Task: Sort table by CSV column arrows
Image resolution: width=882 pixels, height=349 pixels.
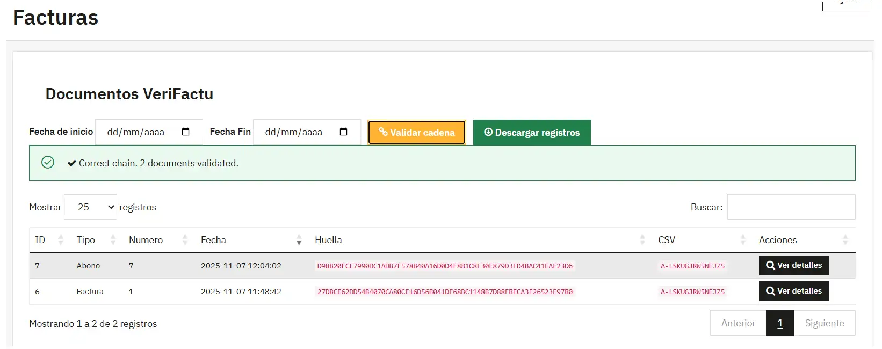Action: tap(743, 240)
